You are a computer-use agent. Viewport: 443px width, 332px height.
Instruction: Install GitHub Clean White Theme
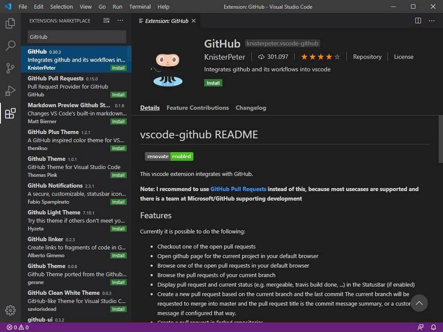coord(118,309)
